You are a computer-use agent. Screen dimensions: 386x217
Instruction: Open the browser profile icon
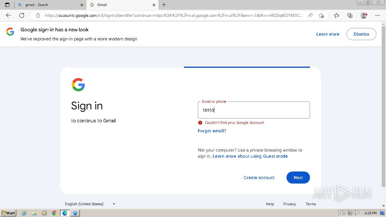pos(364,15)
